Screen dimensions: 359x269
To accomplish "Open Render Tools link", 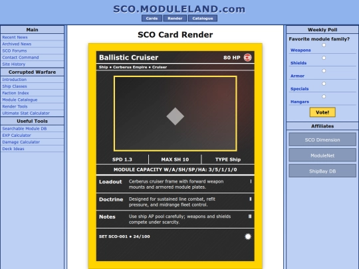I will [15, 106].
